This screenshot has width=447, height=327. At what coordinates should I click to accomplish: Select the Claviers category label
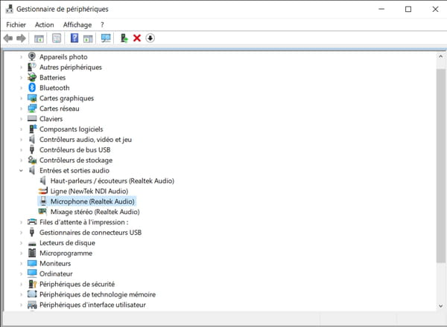coord(51,119)
